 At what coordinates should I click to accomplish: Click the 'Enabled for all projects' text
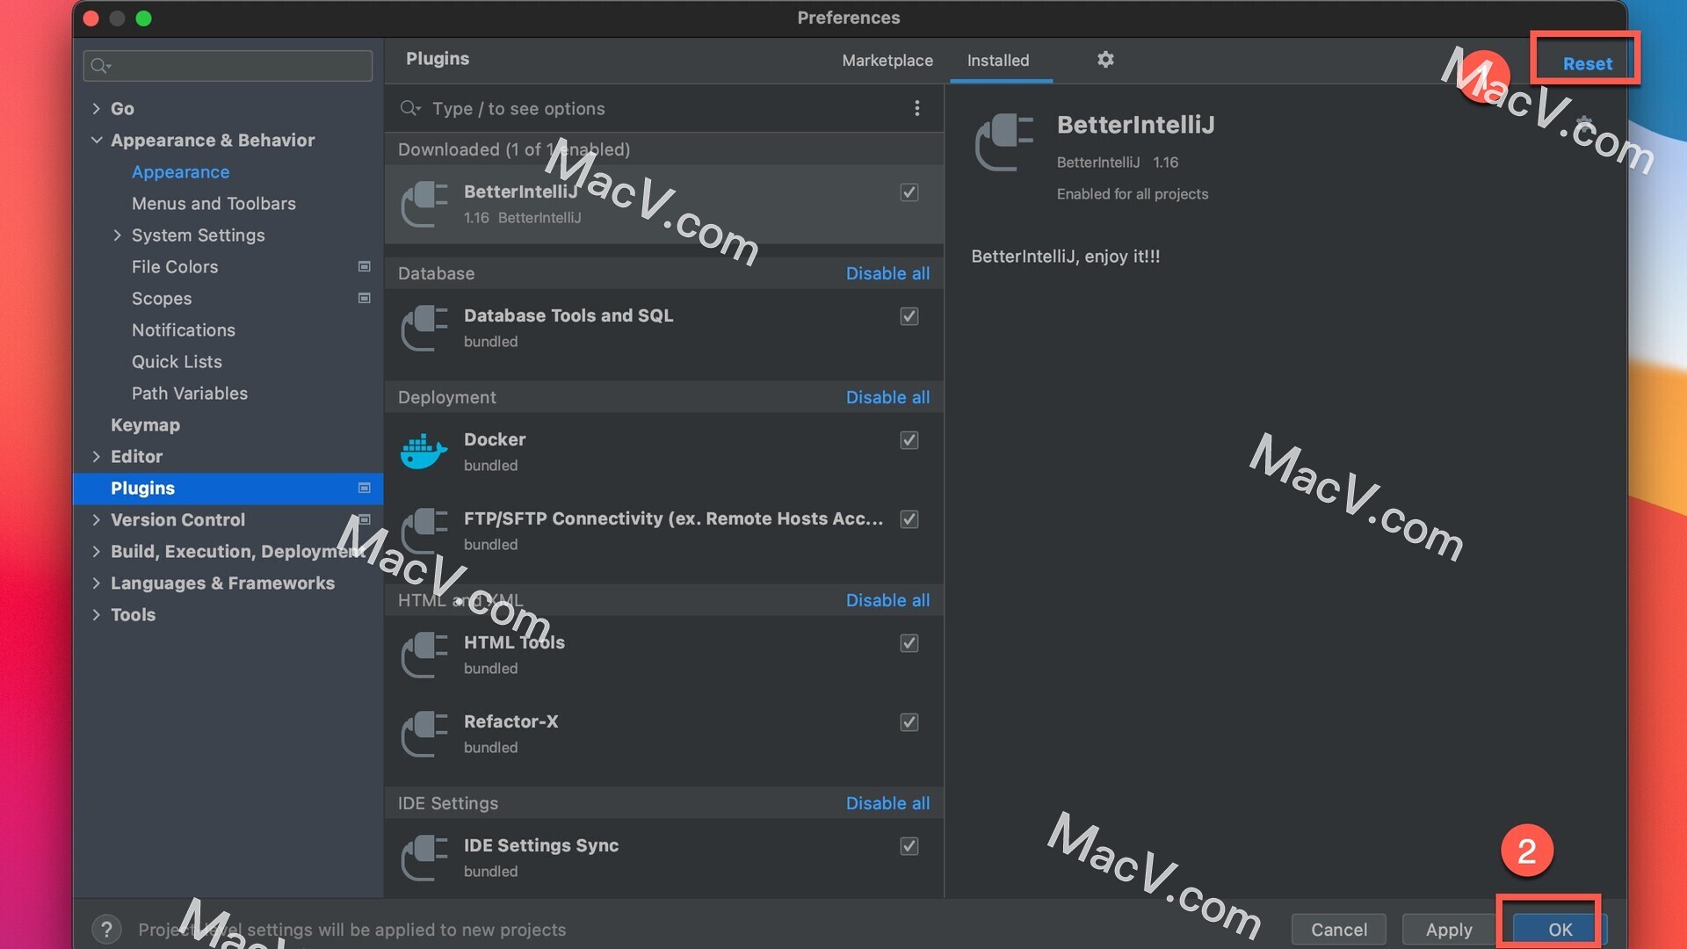pos(1133,194)
